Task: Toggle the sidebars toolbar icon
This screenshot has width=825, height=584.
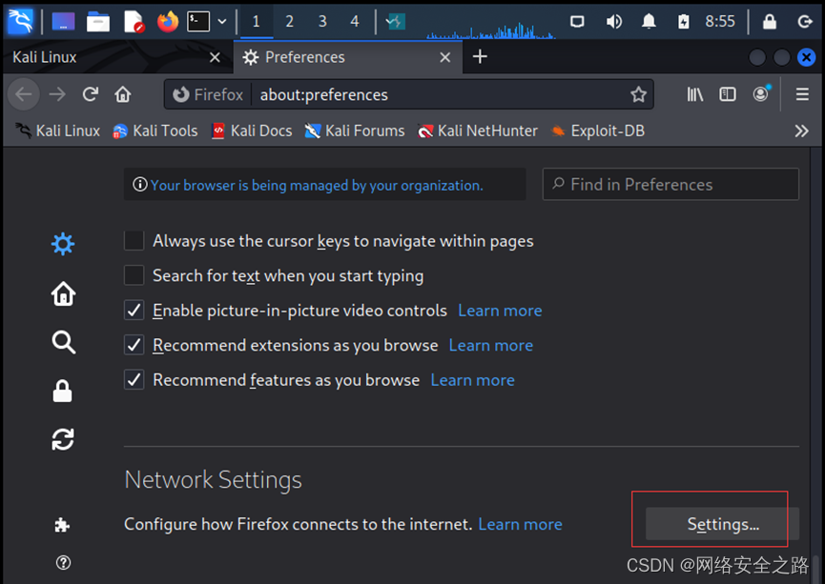Action: pyautogui.click(x=728, y=94)
